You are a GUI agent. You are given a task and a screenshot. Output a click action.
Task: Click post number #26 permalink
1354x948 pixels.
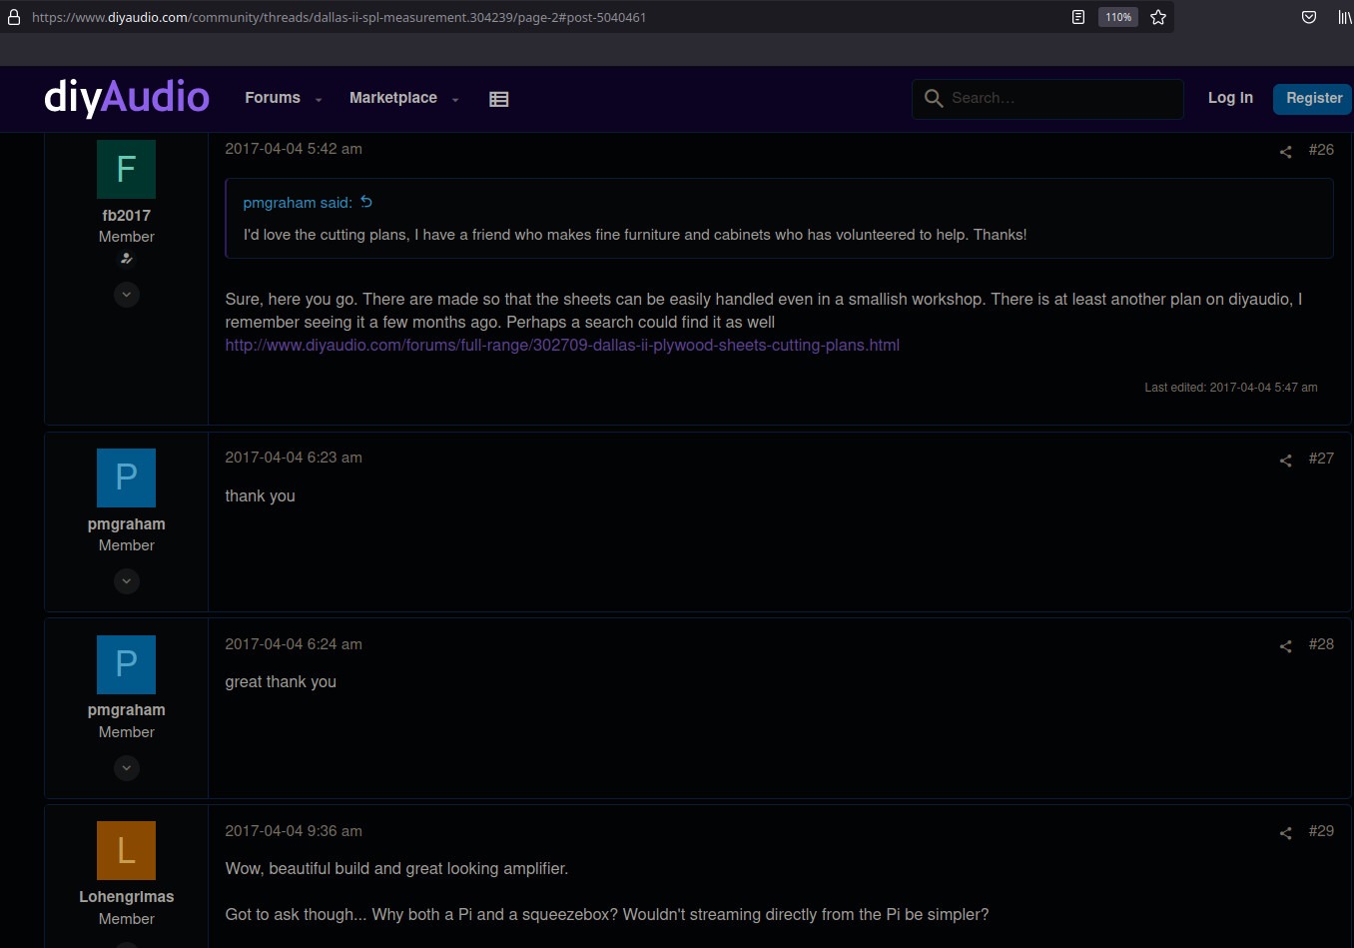[1321, 150]
